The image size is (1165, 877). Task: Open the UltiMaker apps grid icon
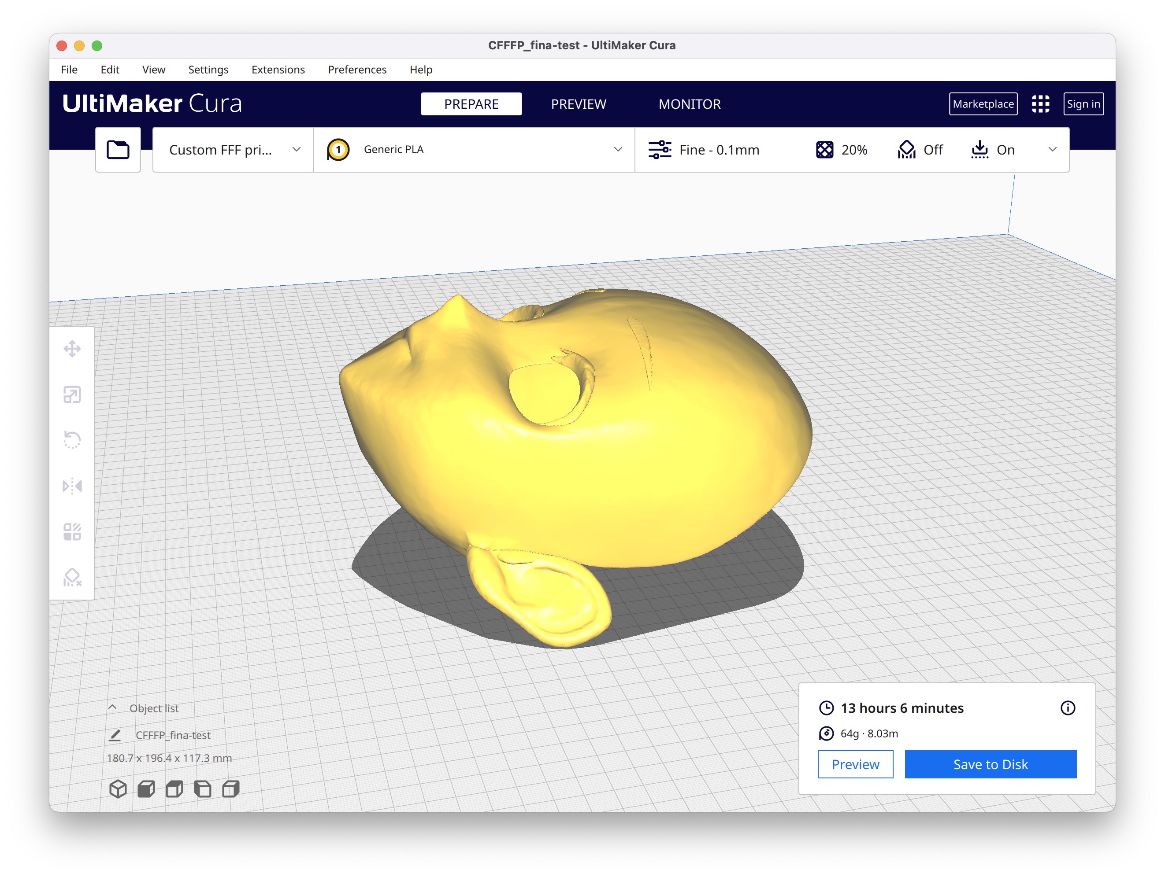pyautogui.click(x=1040, y=104)
